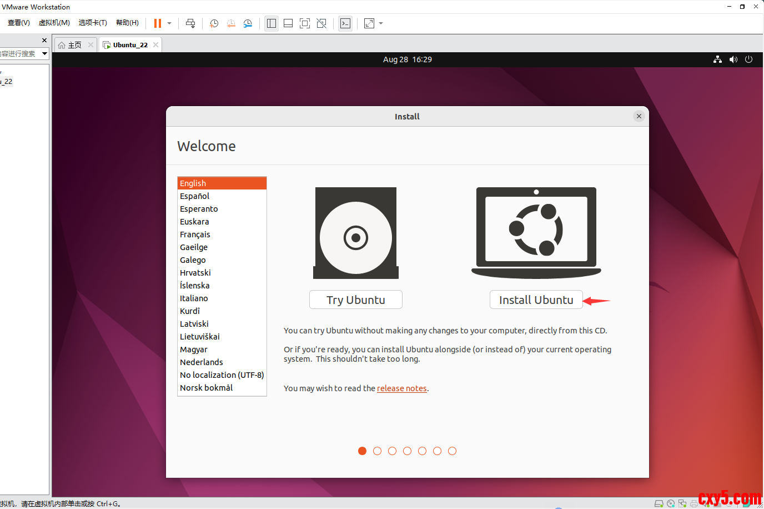The image size is (764, 509).
Task: Open Ubuntu power menu icon
Action: 748,59
